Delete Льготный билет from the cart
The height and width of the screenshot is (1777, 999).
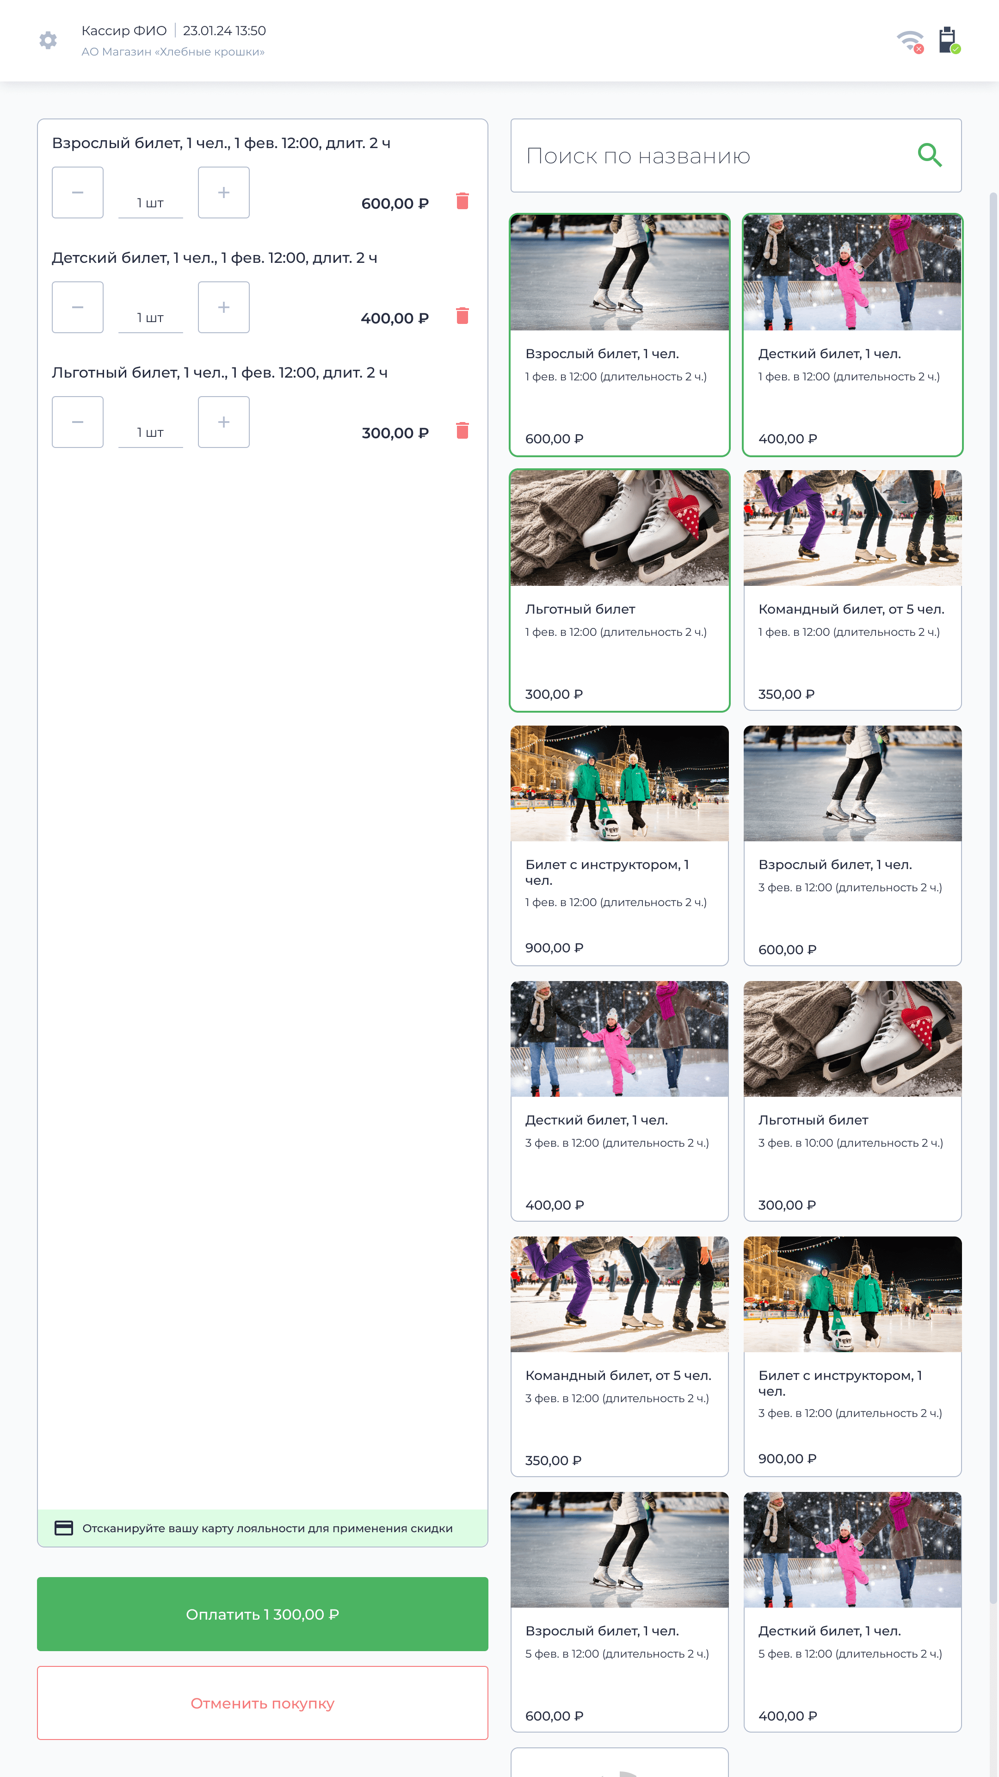click(462, 430)
